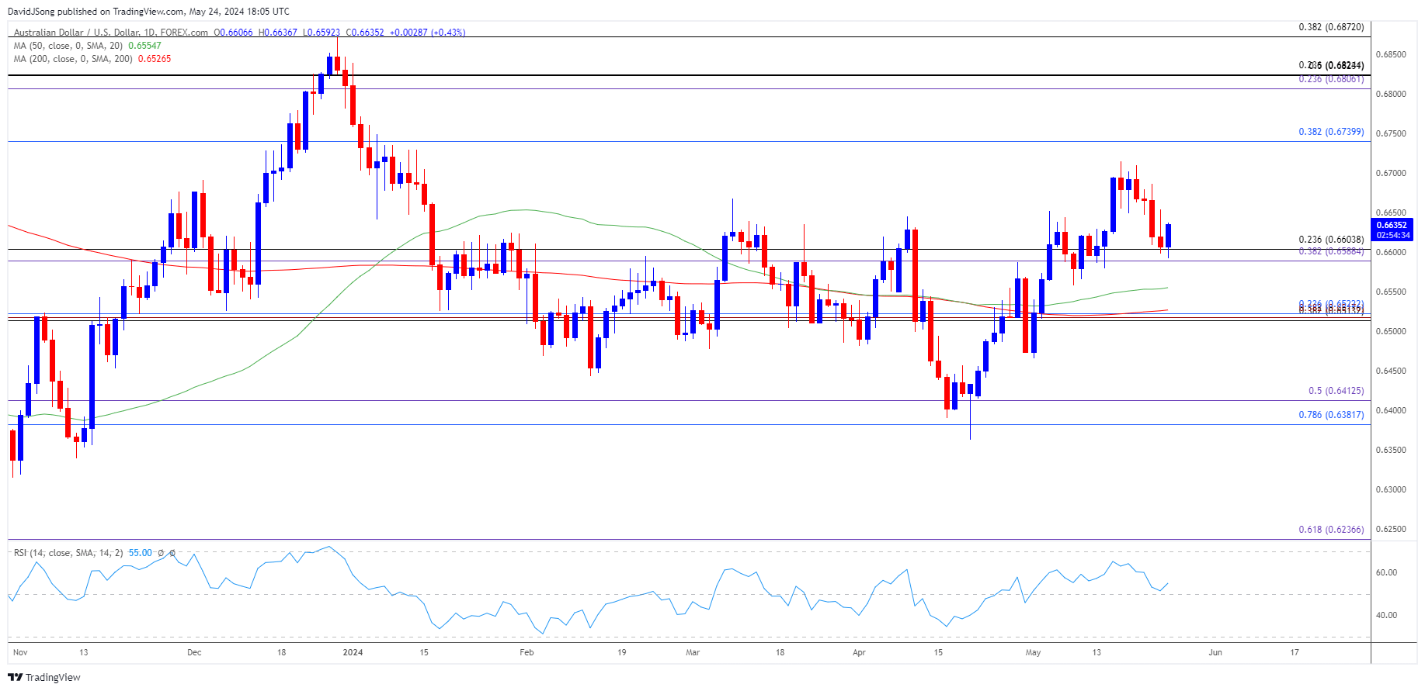Image resolution: width=1425 pixels, height=691 pixels.
Task: Click the TradingView logo in the bottom corner
Action: pos(43,677)
